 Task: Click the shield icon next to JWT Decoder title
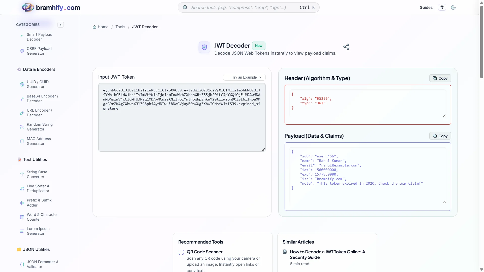[204, 47]
